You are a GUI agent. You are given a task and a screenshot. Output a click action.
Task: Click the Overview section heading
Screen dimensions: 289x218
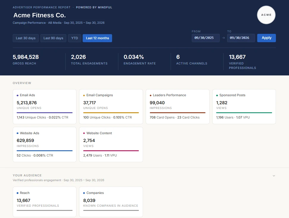(22, 83)
